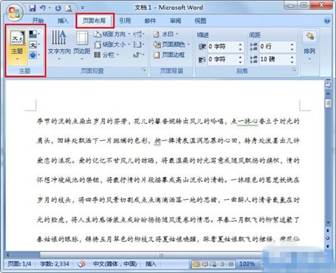Viewport: 336px width, 273px height.
Task: Switch to web layout view in status bar
Action: 213,264
